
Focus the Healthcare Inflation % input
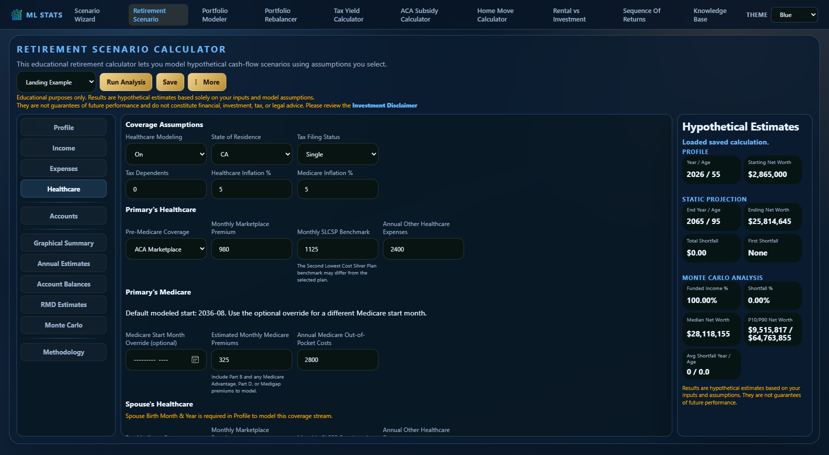pyautogui.click(x=252, y=189)
